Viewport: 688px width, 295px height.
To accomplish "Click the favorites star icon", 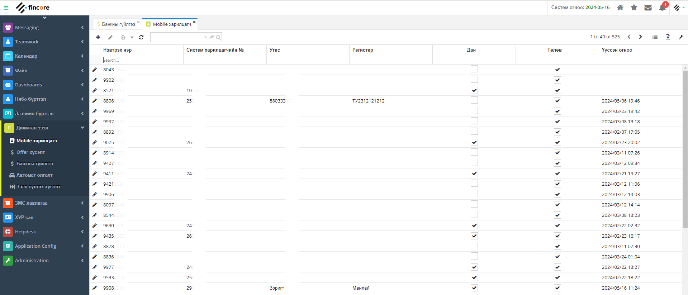I will [x=634, y=8].
